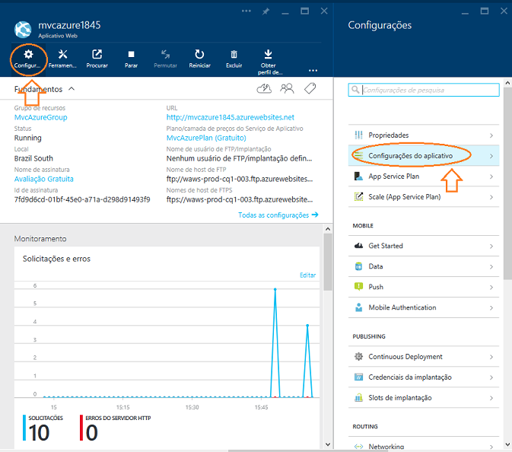Click the tag icon beside Fundamentos
This screenshot has width=512, height=452.
(310, 88)
